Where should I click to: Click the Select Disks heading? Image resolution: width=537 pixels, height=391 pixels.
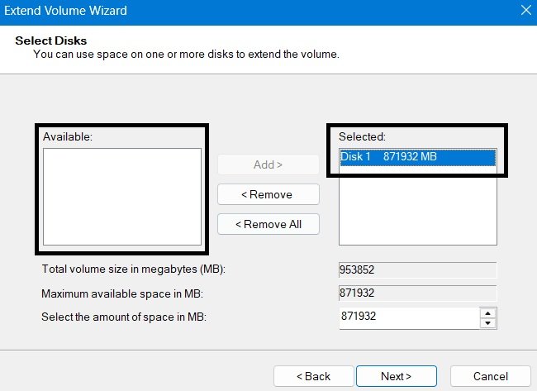pyautogui.click(x=51, y=41)
